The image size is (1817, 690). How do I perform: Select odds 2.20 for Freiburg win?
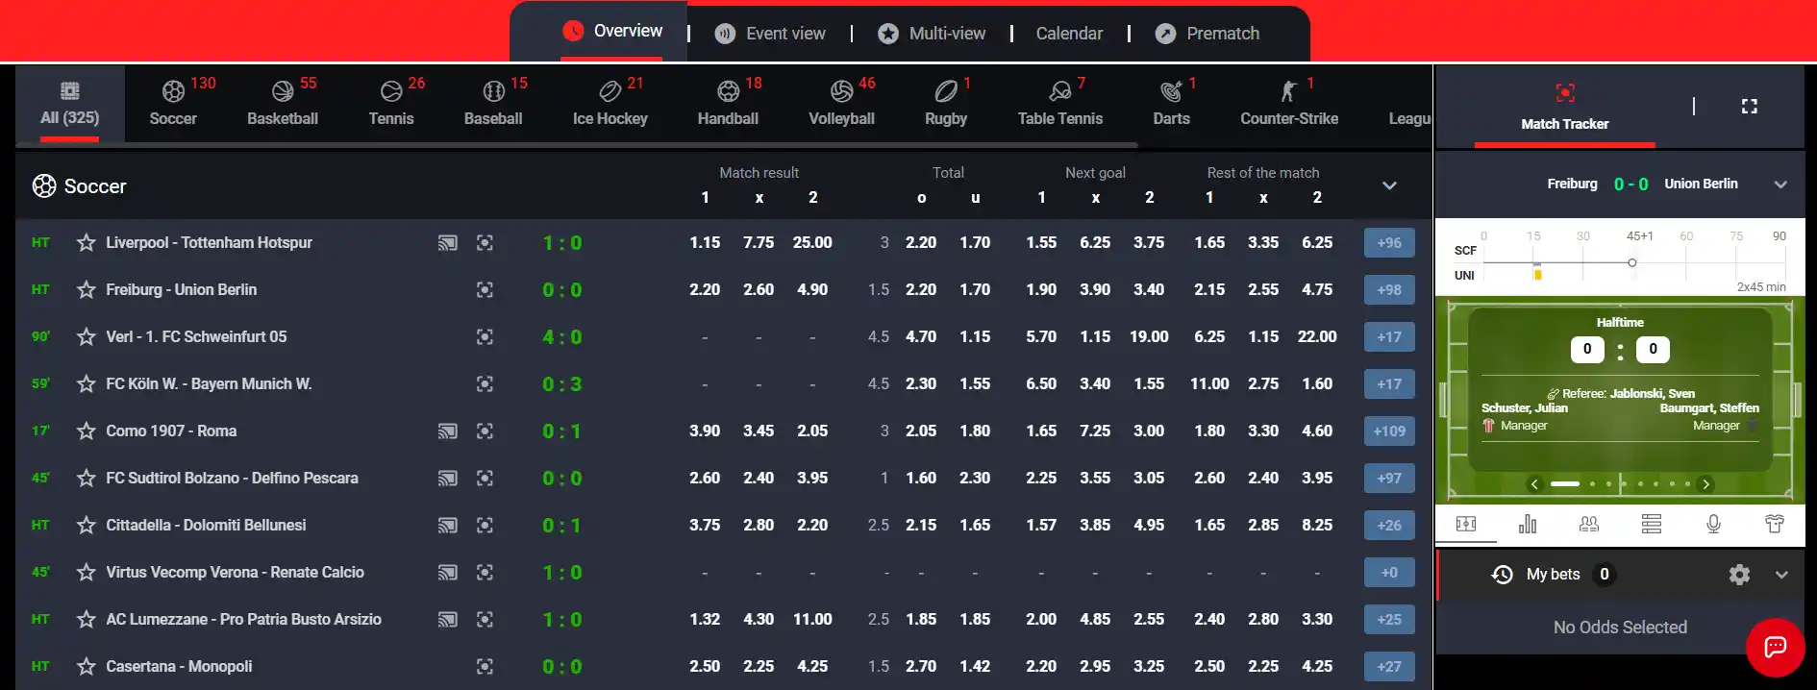click(705, 290)
